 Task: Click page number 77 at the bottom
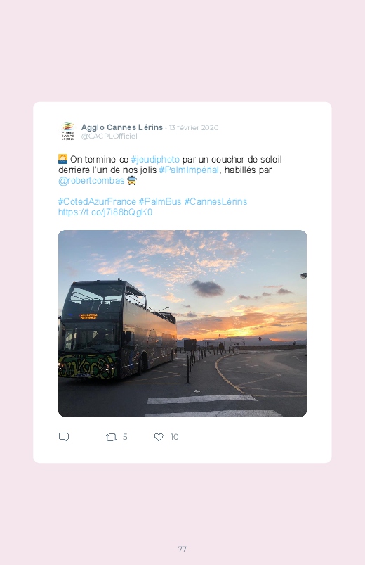pos(182,549)
